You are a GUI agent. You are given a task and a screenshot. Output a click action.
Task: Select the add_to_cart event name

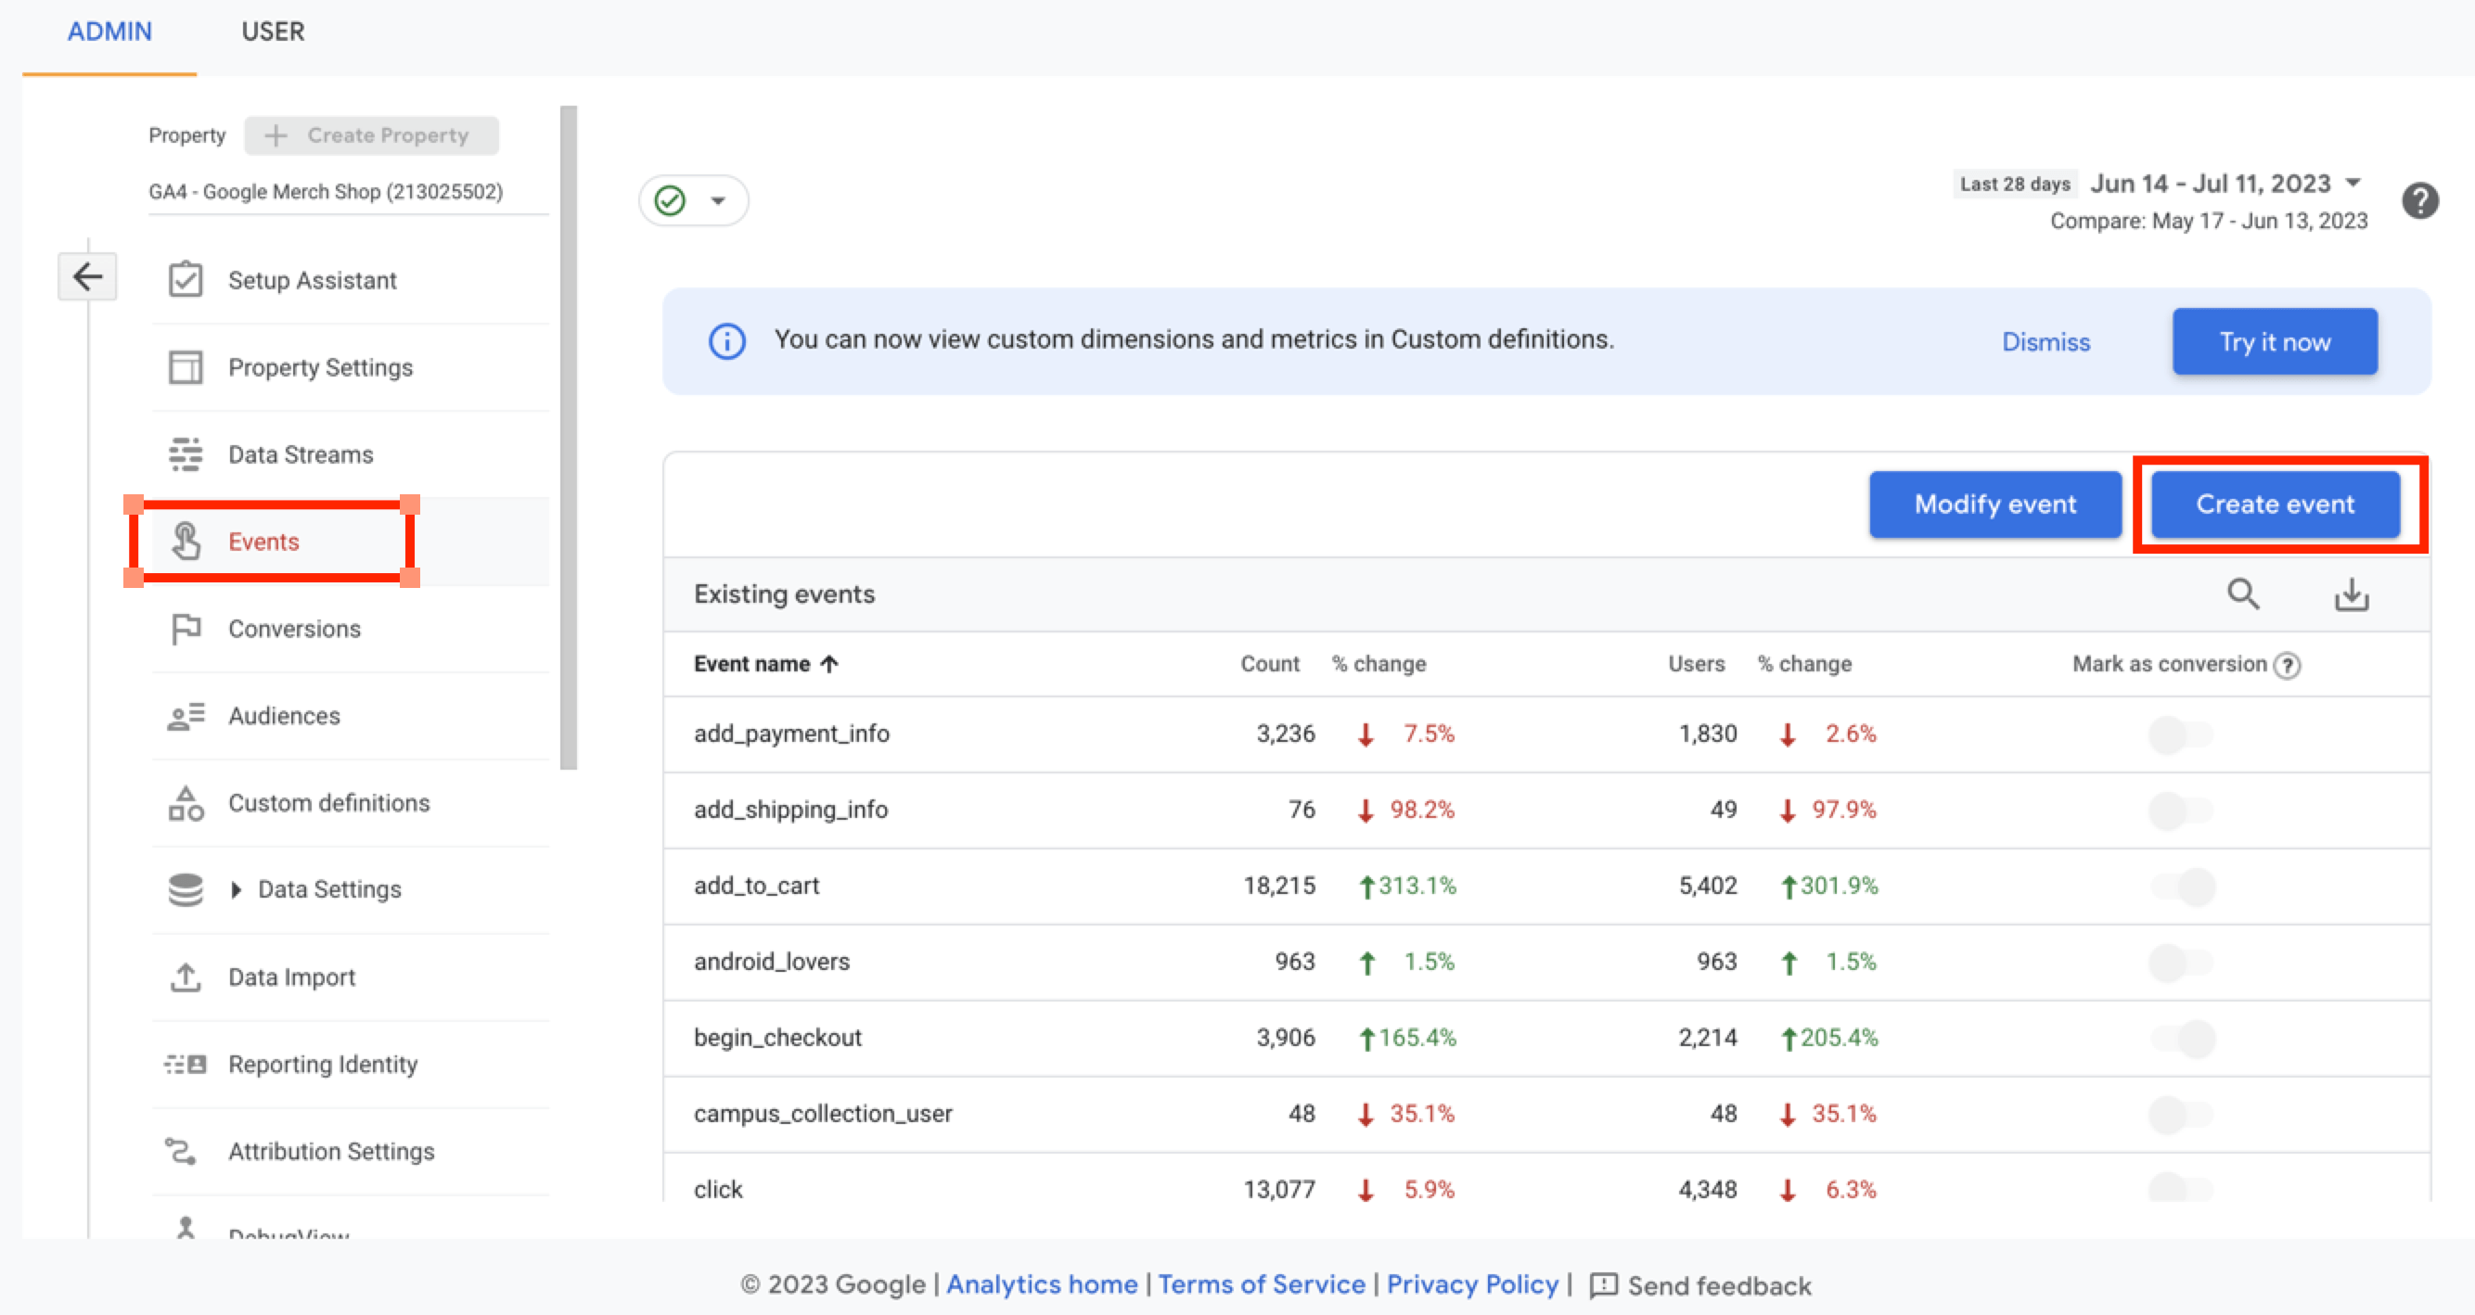[756, 886]
